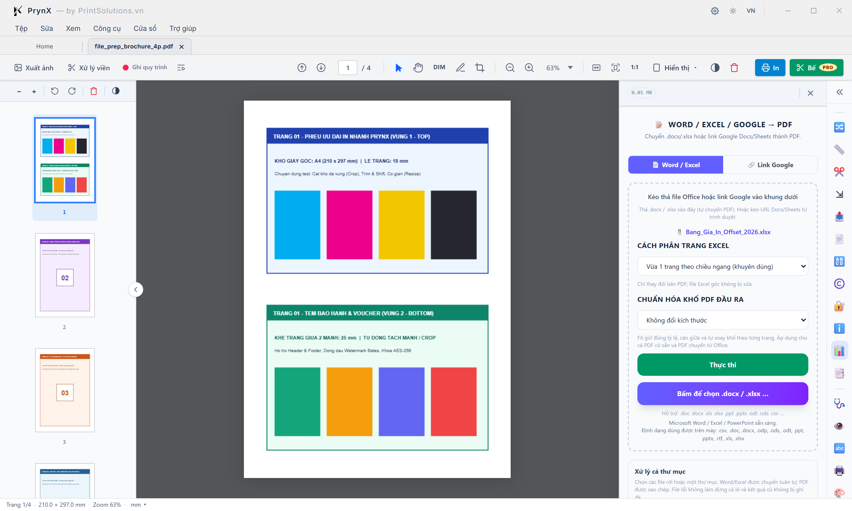The height and width of the screenshot is (511, 852).
Task: Click the page number input field
Action: pos(347,68)
